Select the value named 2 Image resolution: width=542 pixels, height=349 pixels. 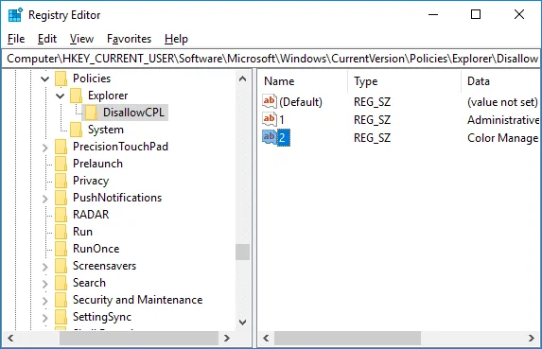283,138
